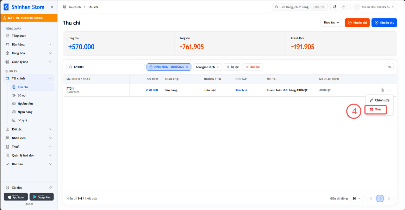Expand the Thuế menu

(29, 147)
